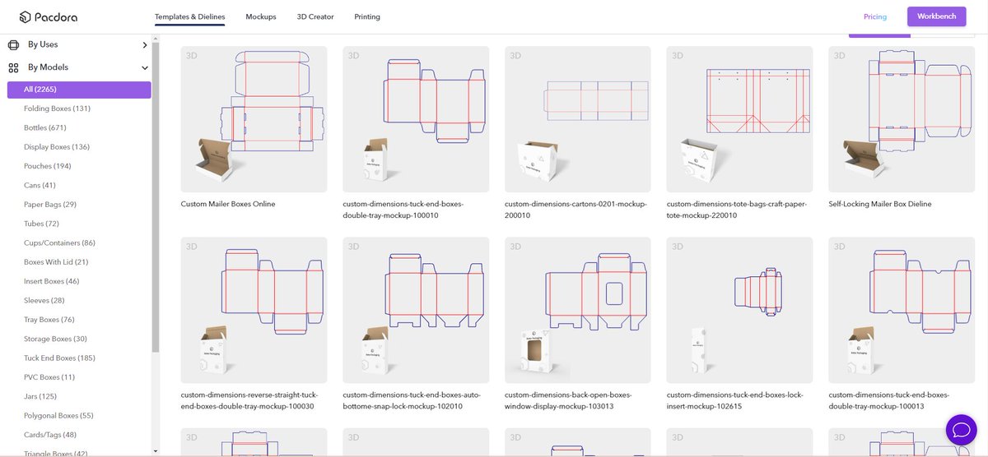Open the Pricing link
The width and height of the screenshot is (988, 457).
(x=875, y=16)
